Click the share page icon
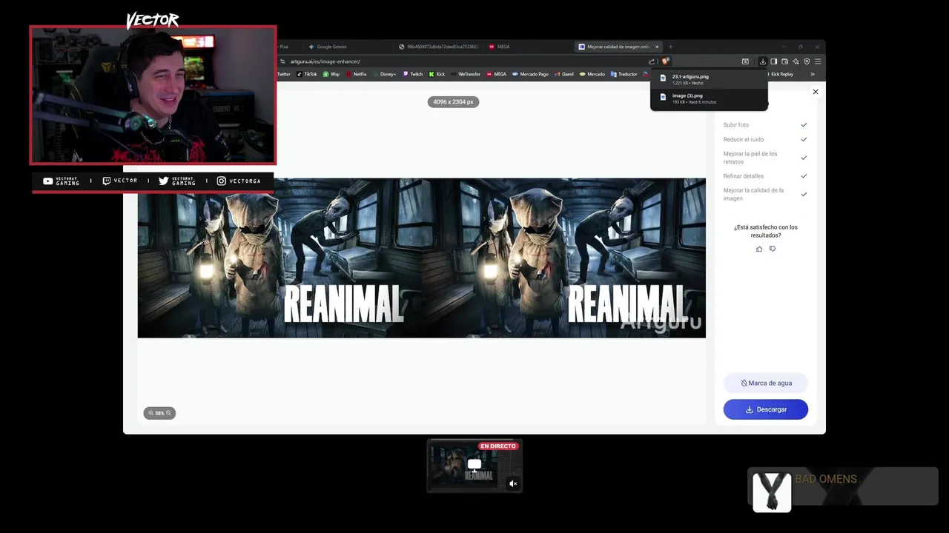This screenshot has height=533, width=949. coord(652,61)
